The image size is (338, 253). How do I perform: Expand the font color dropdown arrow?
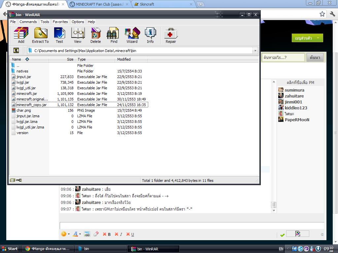pyautogui.click(x=80, y=234)
